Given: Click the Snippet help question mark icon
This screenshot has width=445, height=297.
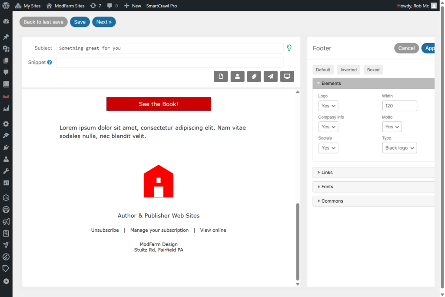Looking at the screenshot, I should click(x=50, y=63).
